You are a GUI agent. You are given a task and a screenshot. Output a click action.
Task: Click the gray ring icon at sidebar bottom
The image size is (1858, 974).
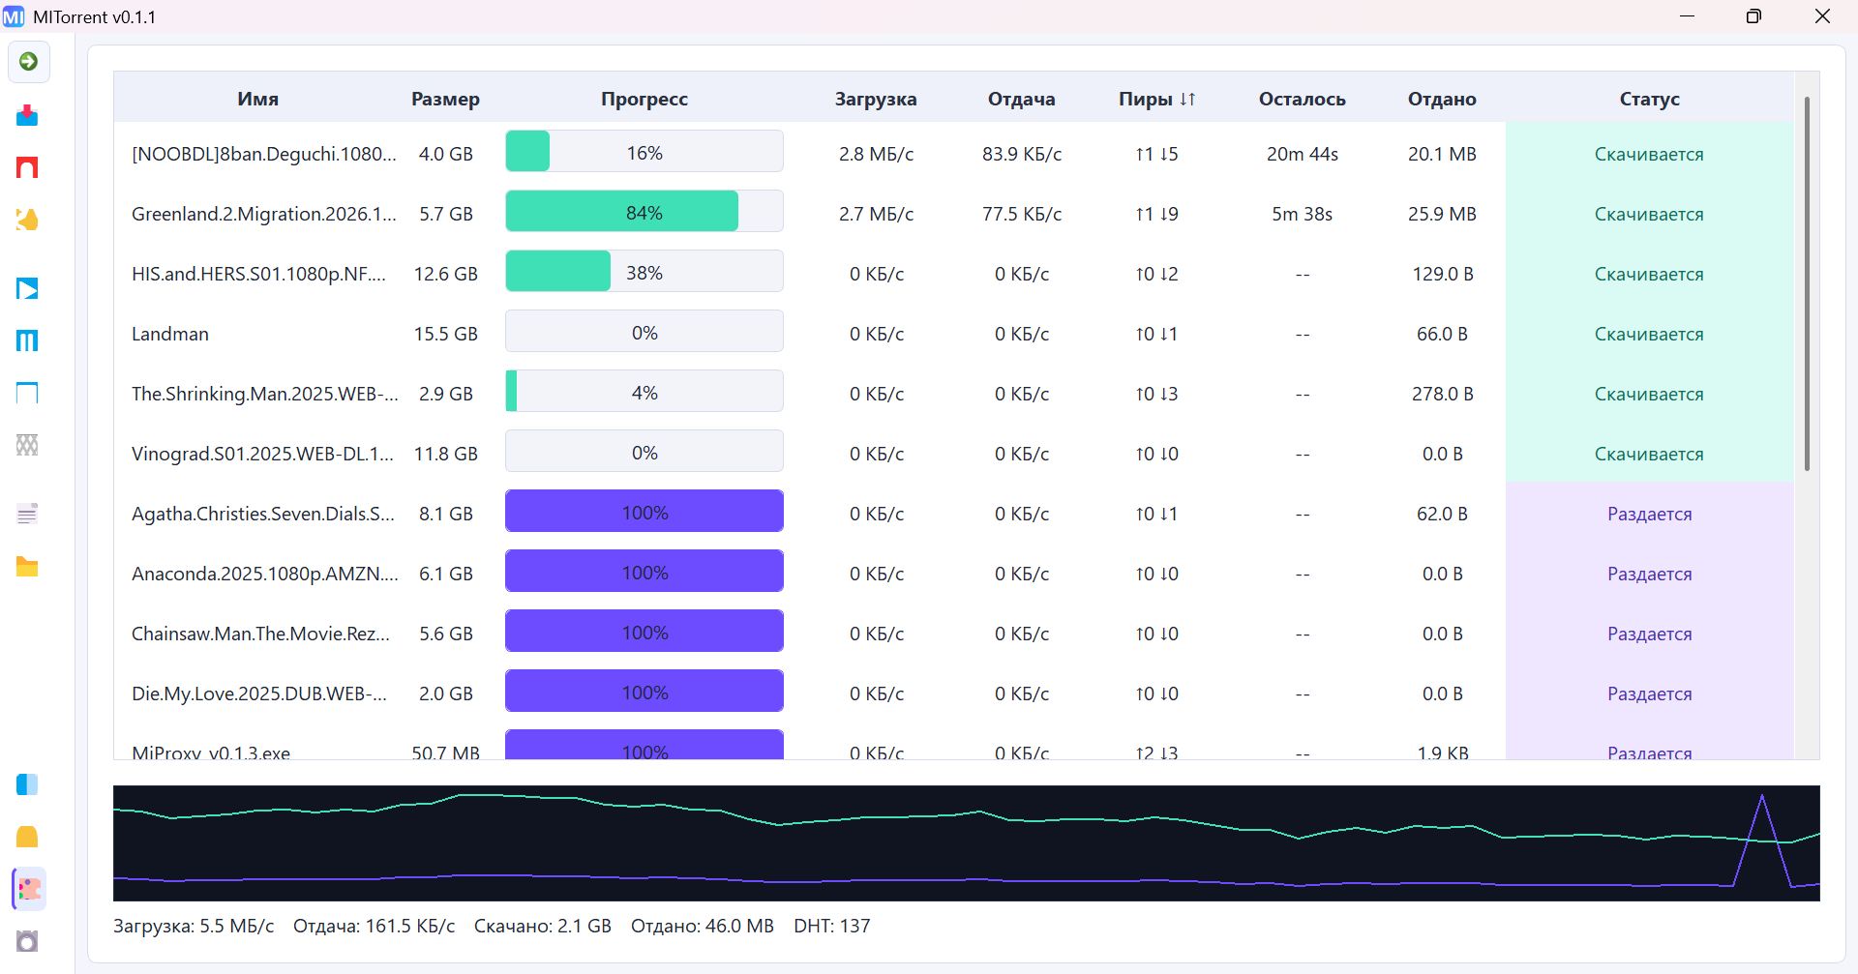pos(27,941)
